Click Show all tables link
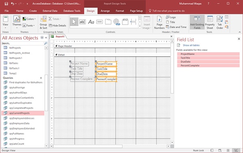The image size is (243, 153). (191, 45)
